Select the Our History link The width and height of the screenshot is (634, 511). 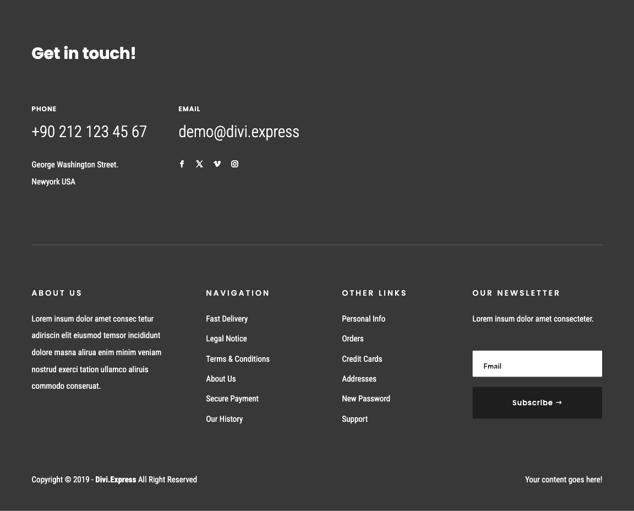[x=224, y=419]
